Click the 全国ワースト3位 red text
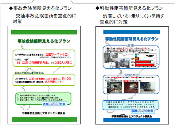The image size is (175, 126). click(58, 54)
